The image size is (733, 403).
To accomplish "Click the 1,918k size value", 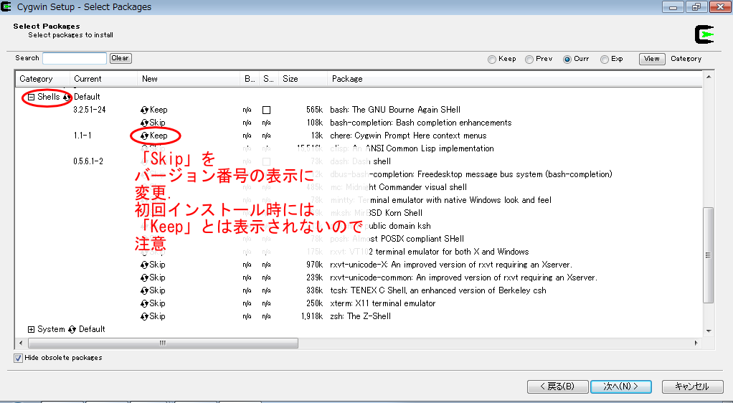I will (x=312, y=316).
